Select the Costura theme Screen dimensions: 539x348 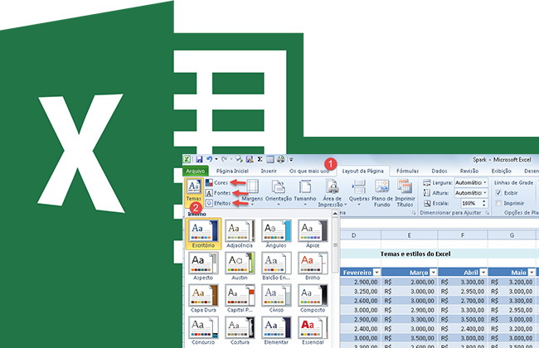tap(240, 331)
